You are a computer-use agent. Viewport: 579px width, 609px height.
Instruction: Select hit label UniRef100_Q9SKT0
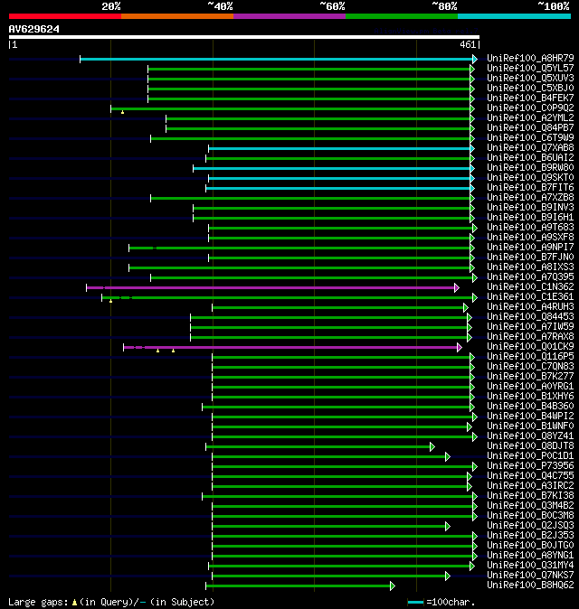530,177
